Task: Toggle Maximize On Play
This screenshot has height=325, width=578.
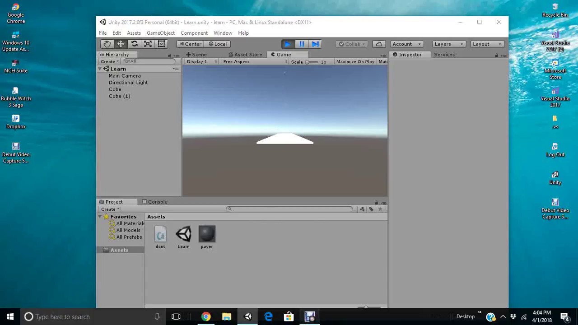Action: click(x=355, y=61)
